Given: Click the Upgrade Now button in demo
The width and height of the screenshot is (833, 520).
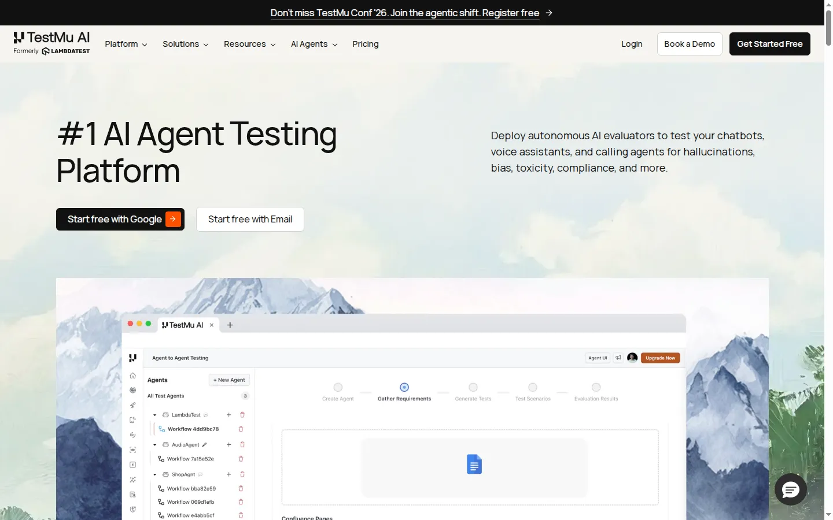Looking at the screenshot, I should [x=661, y=358].
